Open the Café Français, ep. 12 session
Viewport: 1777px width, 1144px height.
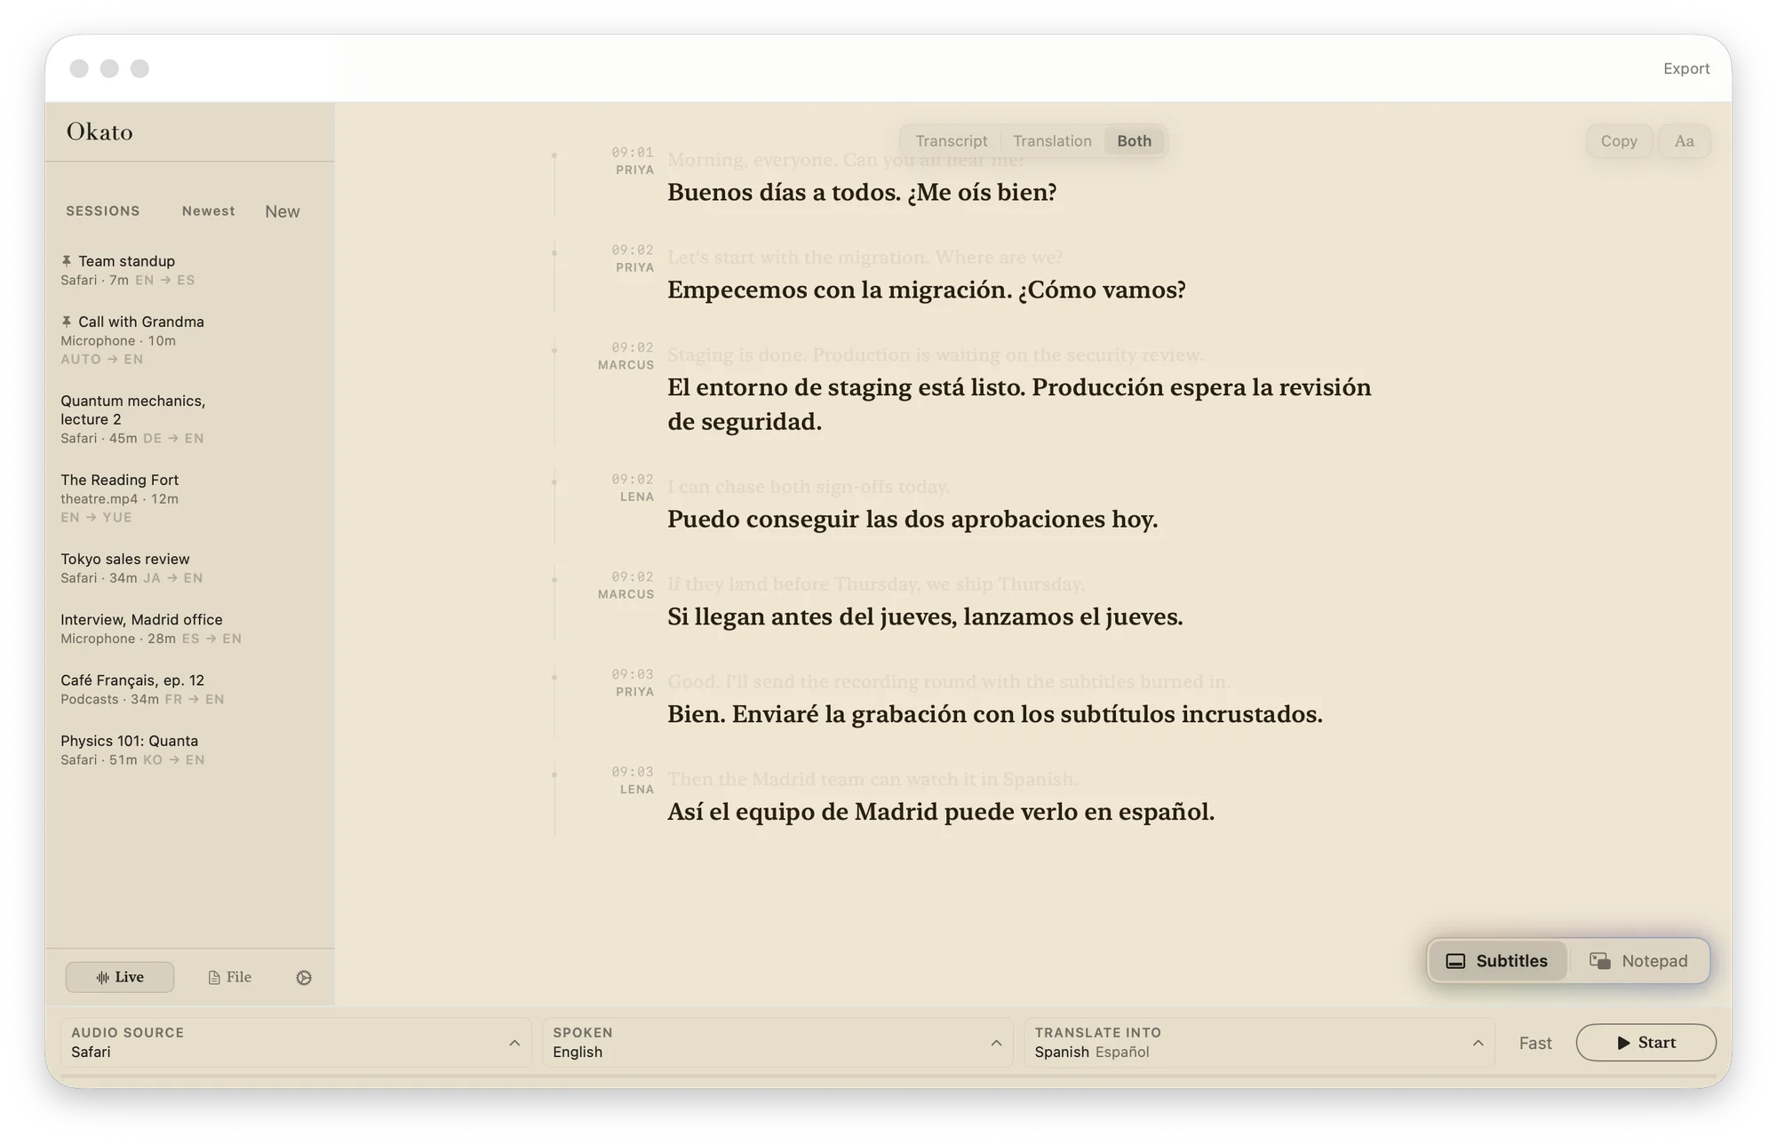pos(189,689)
